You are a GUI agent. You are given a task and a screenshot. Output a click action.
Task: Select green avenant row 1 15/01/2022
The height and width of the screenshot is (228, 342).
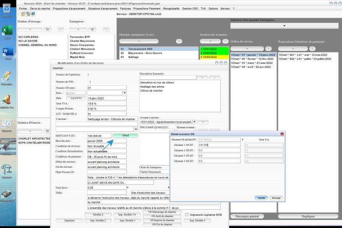tap(214, 49)
